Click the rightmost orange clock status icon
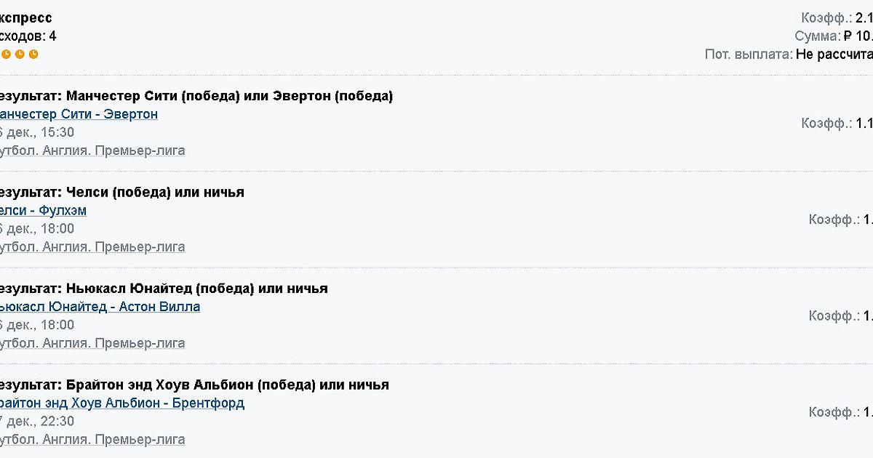This screenshot has width=873, height=458. (x=33, y=55)
